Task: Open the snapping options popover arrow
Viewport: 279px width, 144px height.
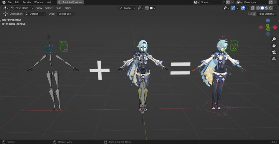Action: point(154,8)
